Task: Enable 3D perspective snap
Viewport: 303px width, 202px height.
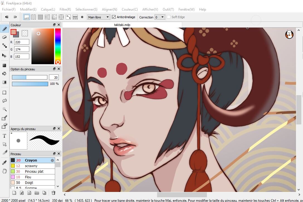Action: 75,17
